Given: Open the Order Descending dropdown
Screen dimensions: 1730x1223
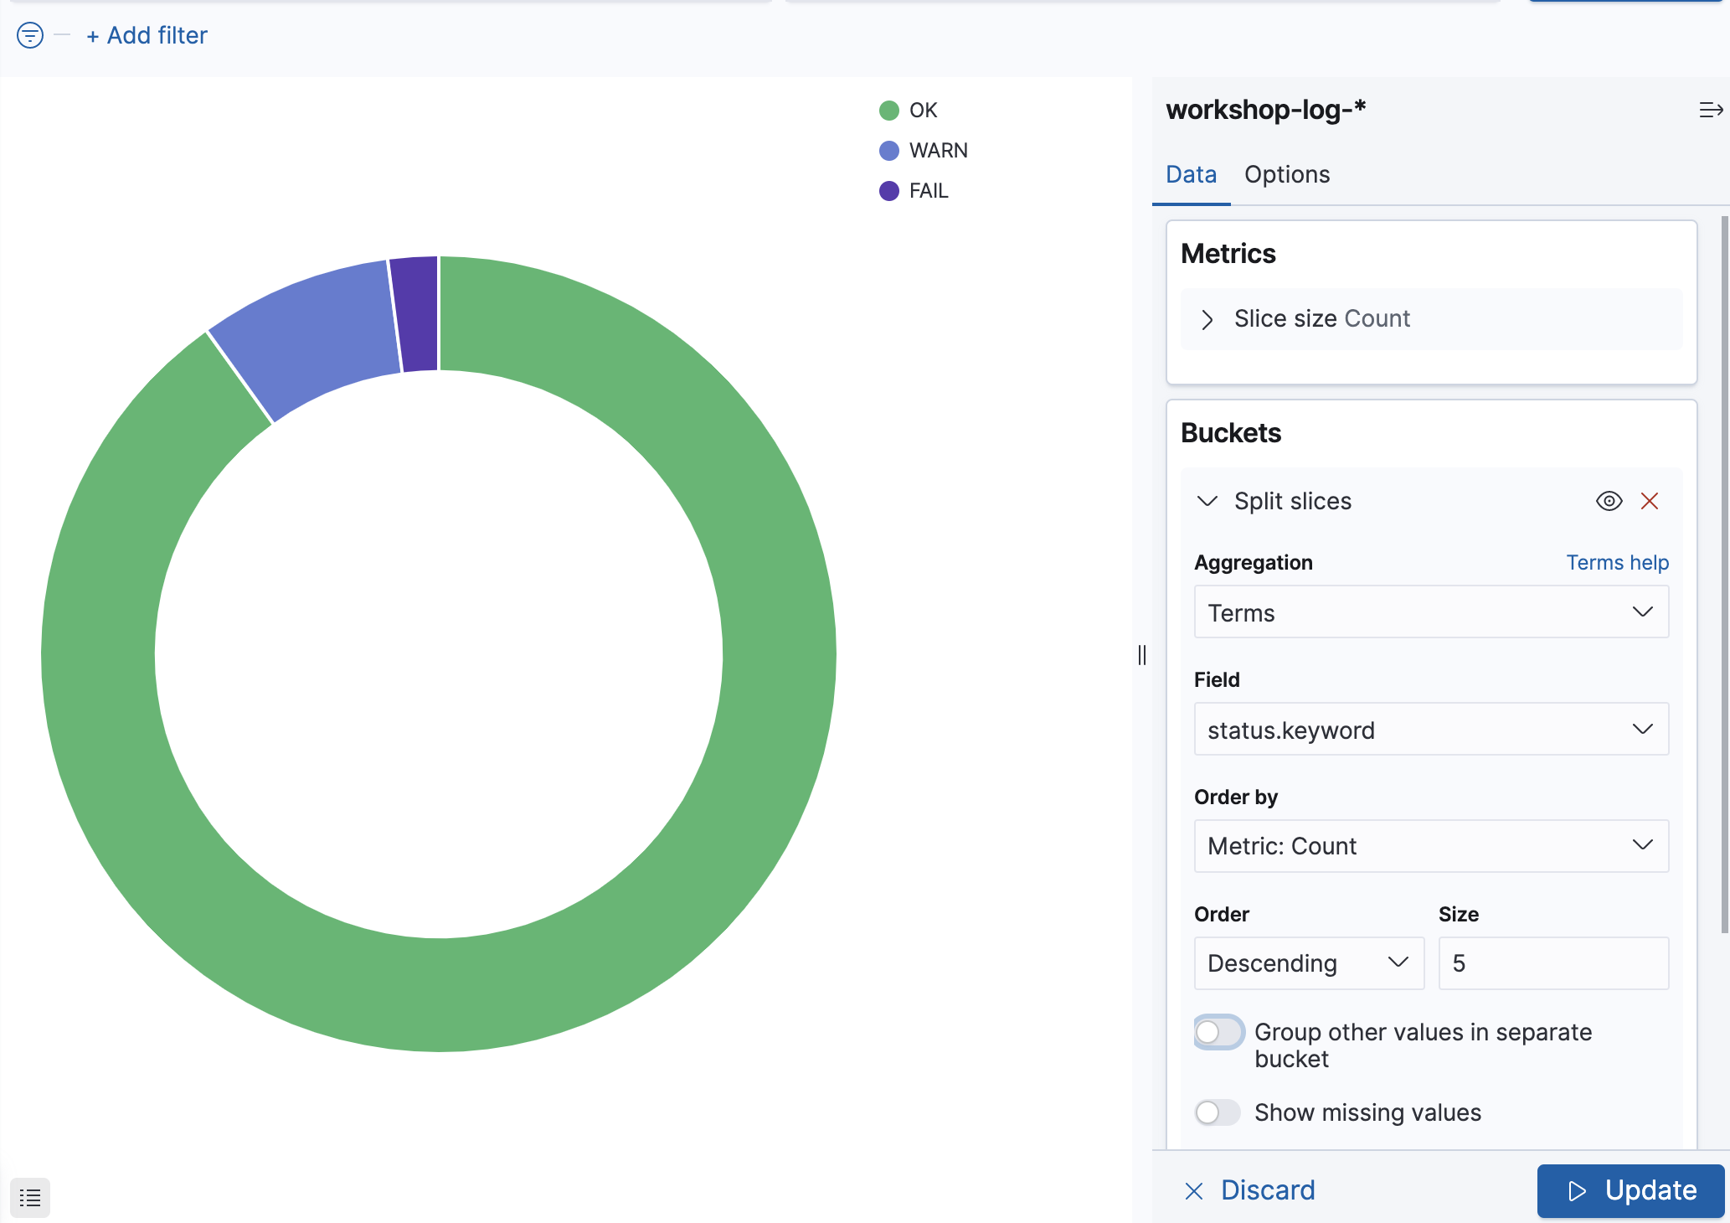Looking at the screenshot, I should [1309, 963].
